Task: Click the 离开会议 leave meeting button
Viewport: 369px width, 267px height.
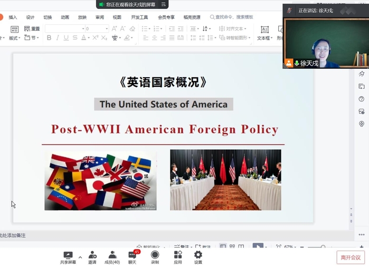Action: pos(351,257)
